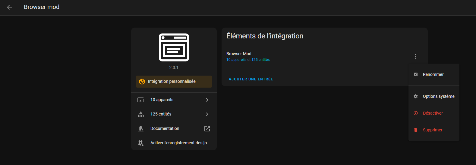Choose Supprimer to delete the entry
Image resolution: width=476 pixels, height=165 pixels.
(x=434, y=130)
